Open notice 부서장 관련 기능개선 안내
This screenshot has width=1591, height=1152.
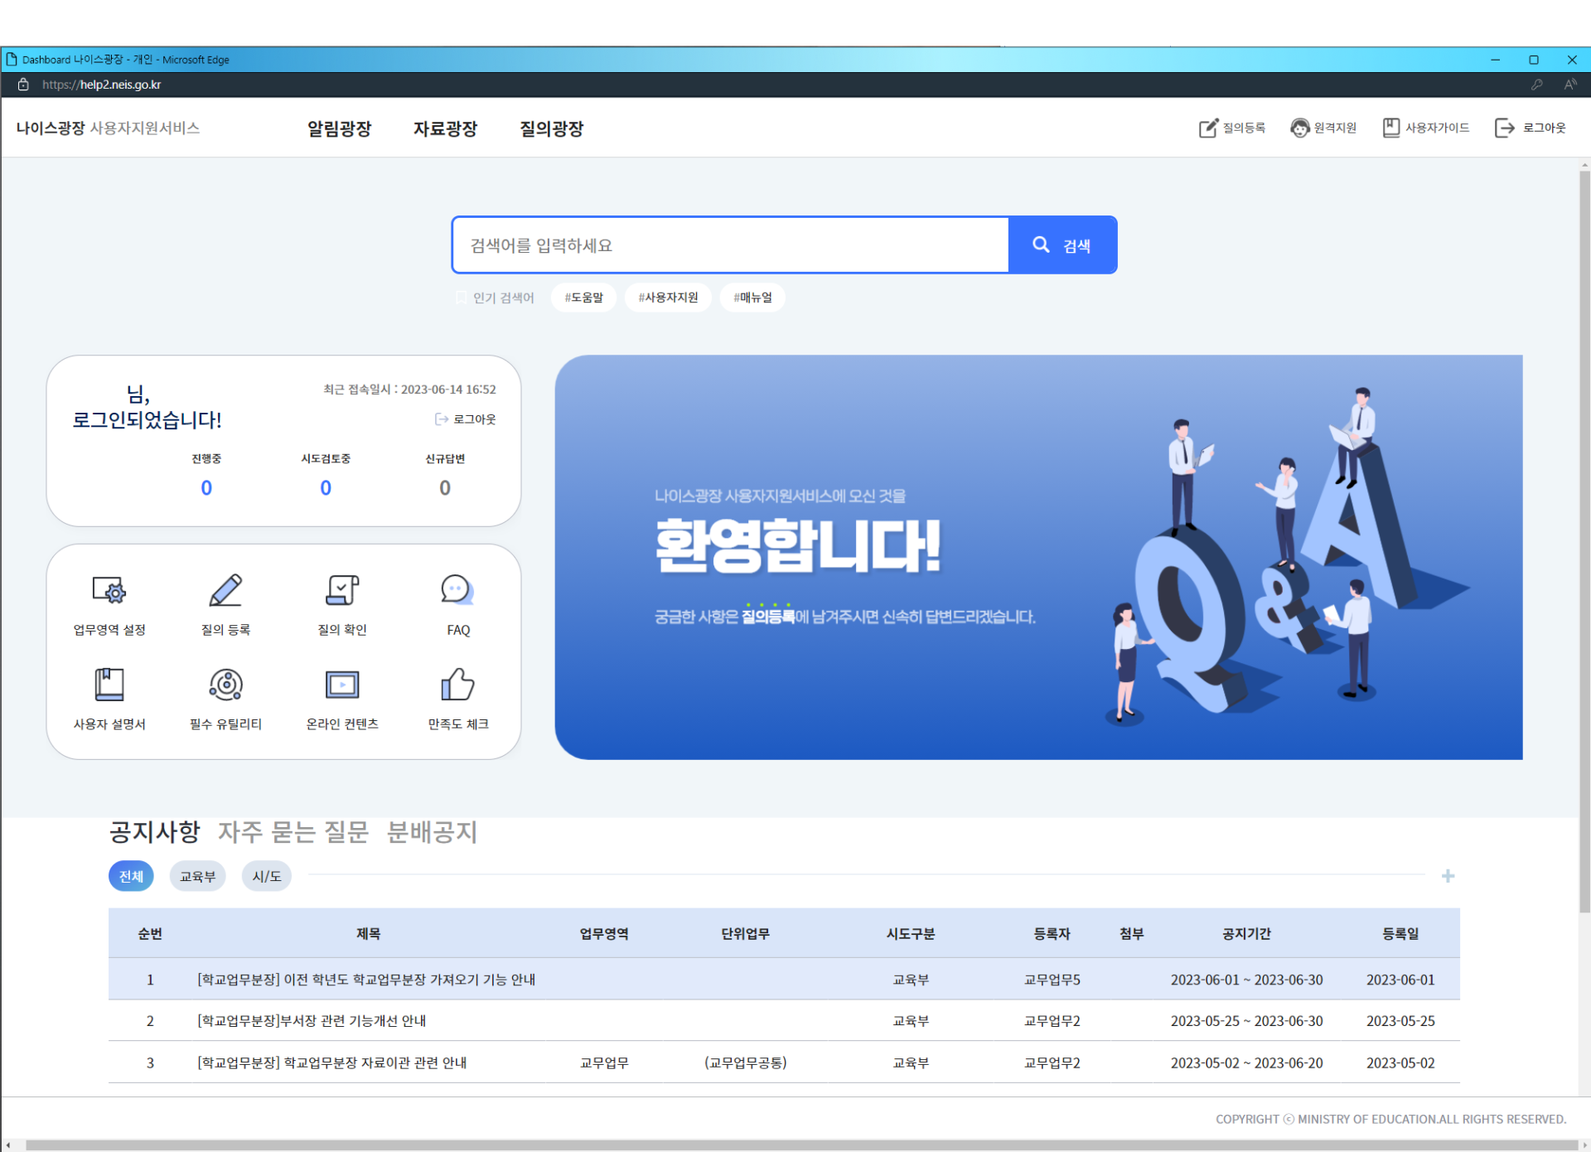click(312, 1021)
